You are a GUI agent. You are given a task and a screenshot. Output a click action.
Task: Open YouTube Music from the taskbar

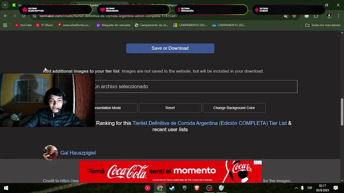pyautogui.click(x=148, y=188)
